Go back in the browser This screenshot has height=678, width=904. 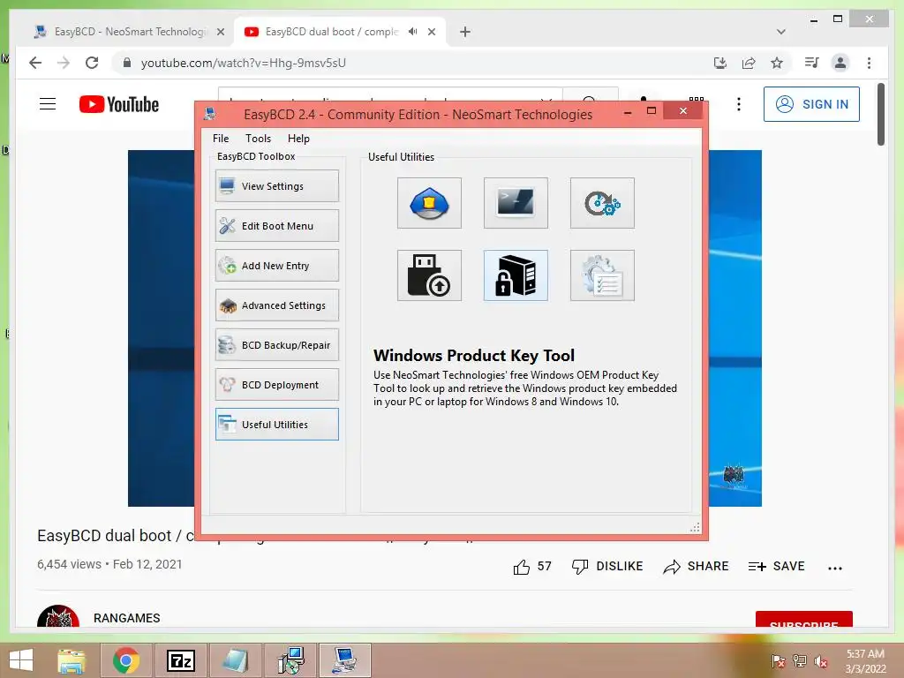point(35,63)
